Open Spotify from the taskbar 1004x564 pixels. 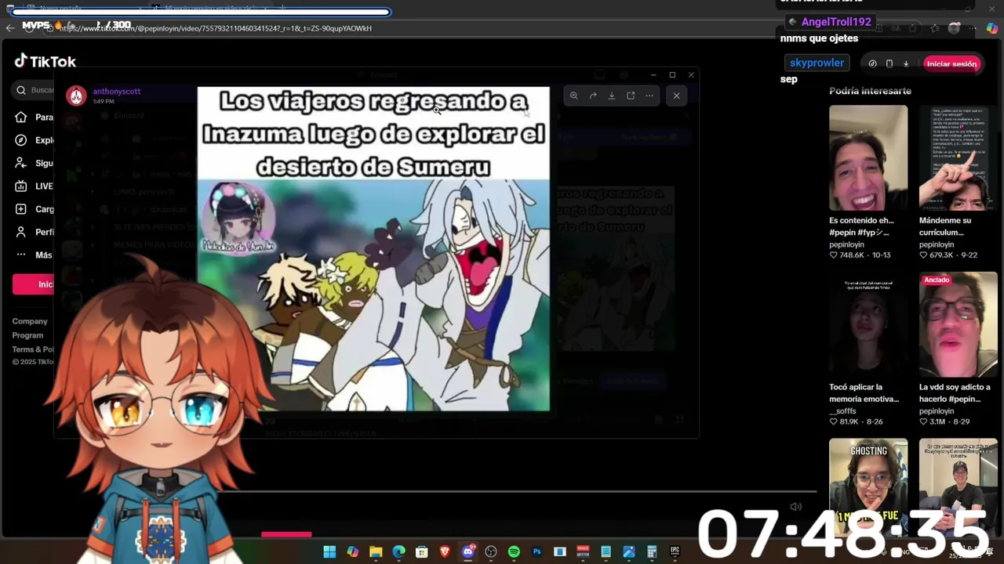coord(514,551)
